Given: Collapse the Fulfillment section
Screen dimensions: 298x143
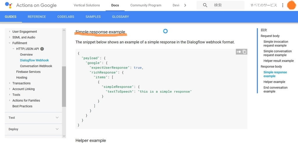Looking at the screenshot, I should pyautogui.click(x=10, y=43).
